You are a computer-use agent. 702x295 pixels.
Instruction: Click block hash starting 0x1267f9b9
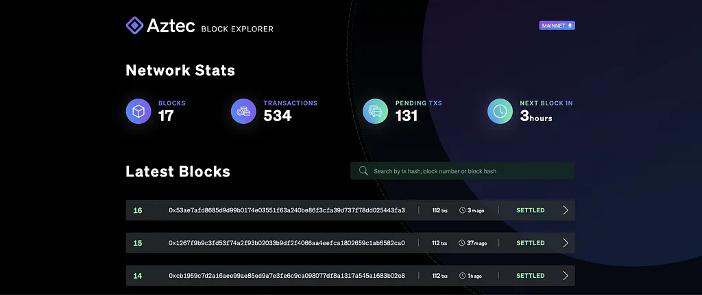pyautogui.click(x=287, y=243)
